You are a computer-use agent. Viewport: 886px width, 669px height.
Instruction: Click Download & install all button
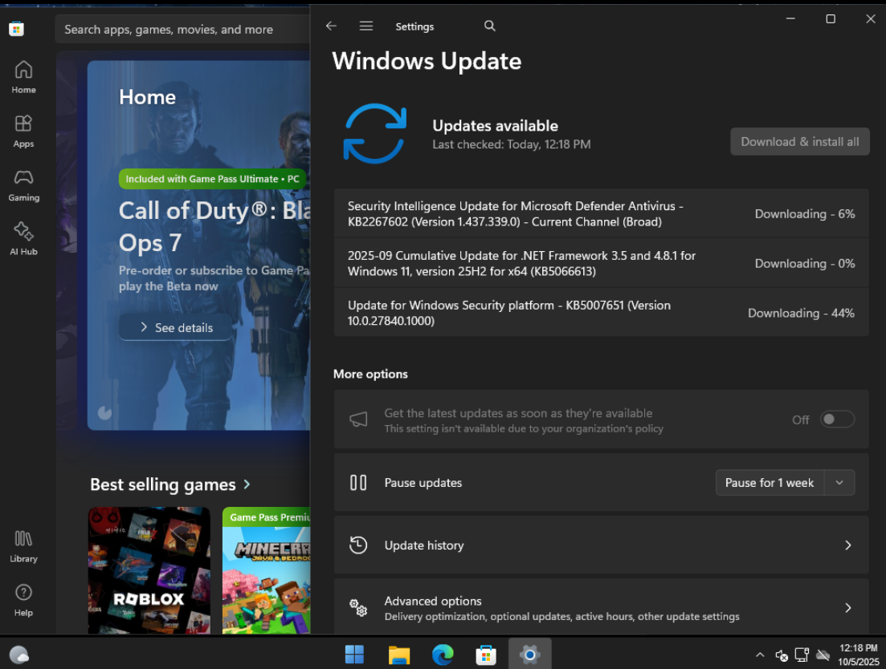799,142
